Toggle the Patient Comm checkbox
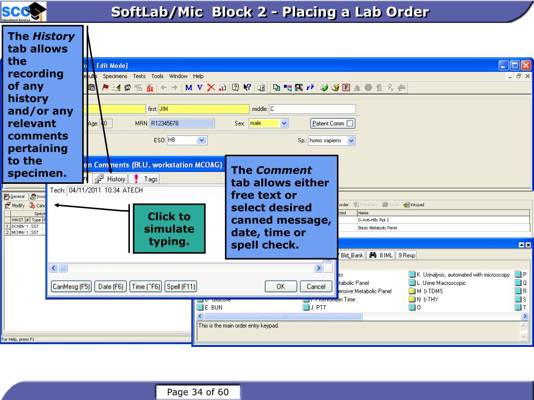The image size is (534, 400). 350,123
